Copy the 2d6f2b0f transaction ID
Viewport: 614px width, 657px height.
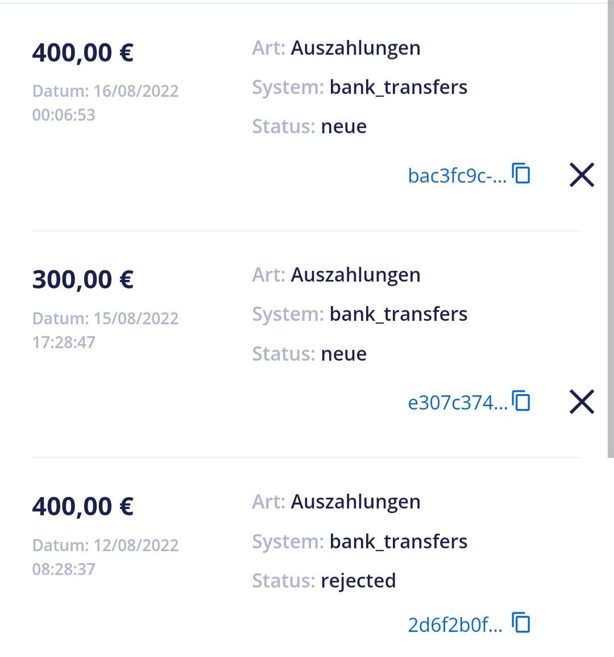tap(521, 623)
